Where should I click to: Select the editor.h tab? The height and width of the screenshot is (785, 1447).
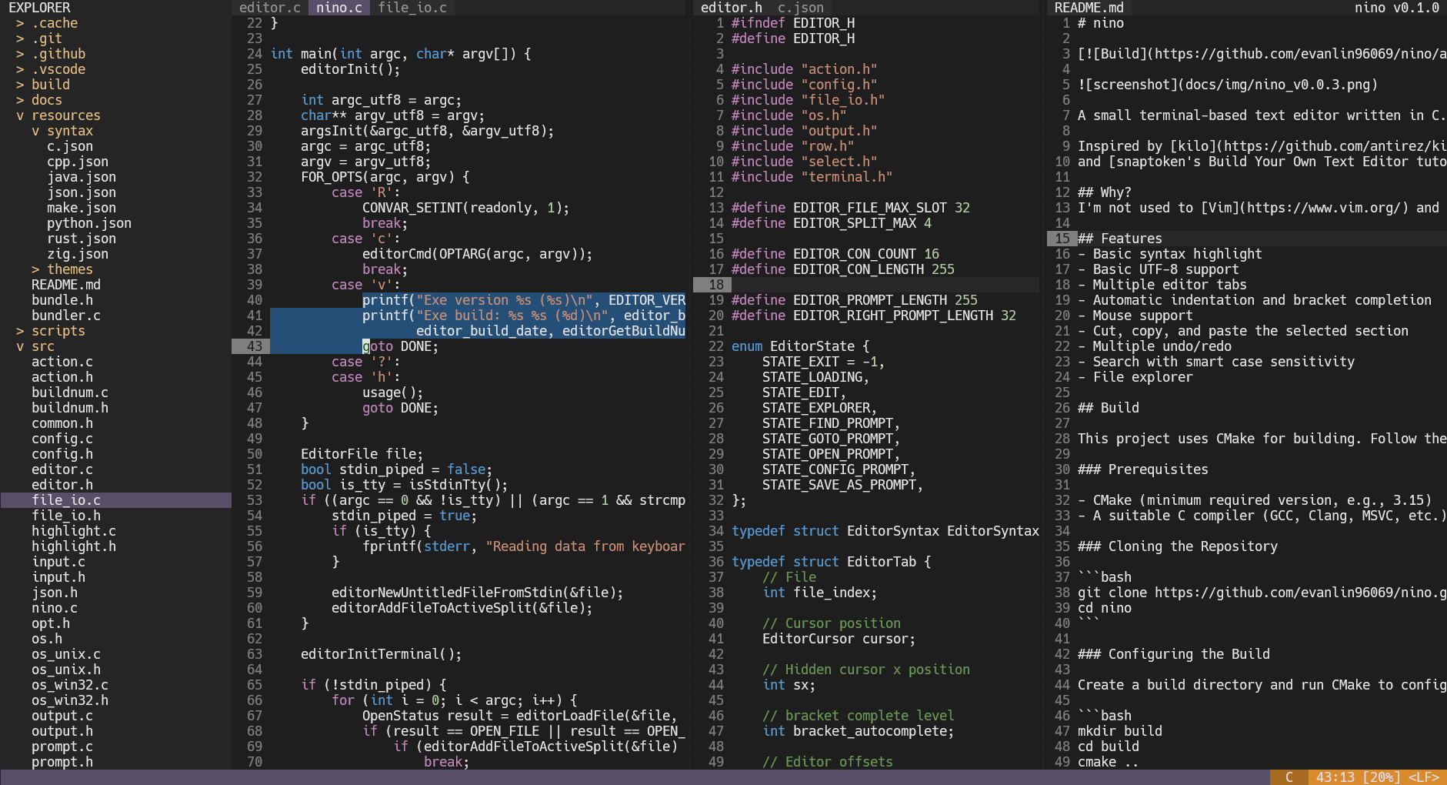(732, 8)
